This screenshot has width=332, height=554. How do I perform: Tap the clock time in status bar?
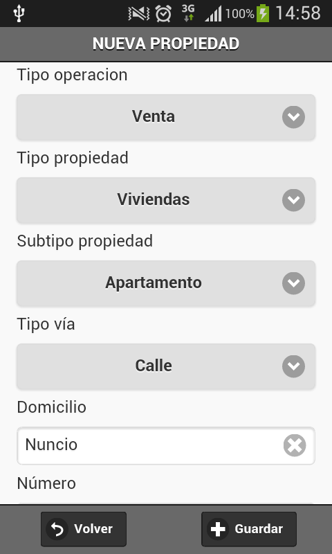pos(298,14)
